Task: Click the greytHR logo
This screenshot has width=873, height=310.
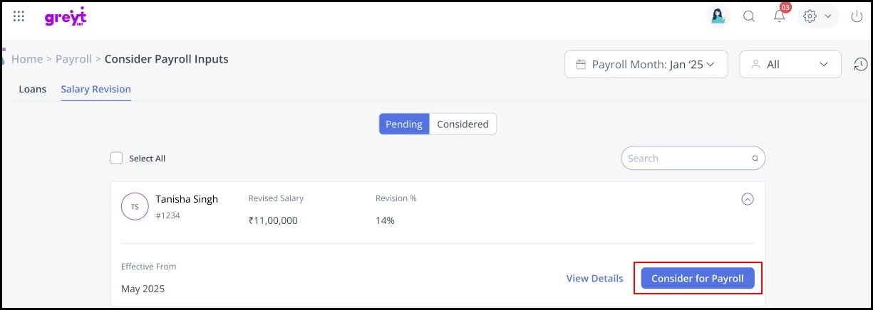Action: pos(65,17)
